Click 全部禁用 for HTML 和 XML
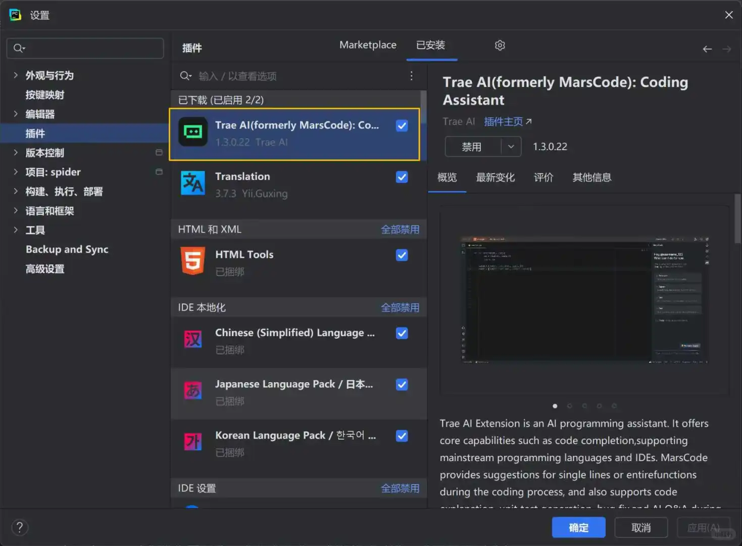The height and width of the screenshot is (546, 742). (x=400, y=230)
